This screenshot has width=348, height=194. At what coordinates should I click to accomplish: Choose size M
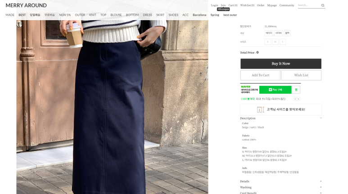click(275, 42)
